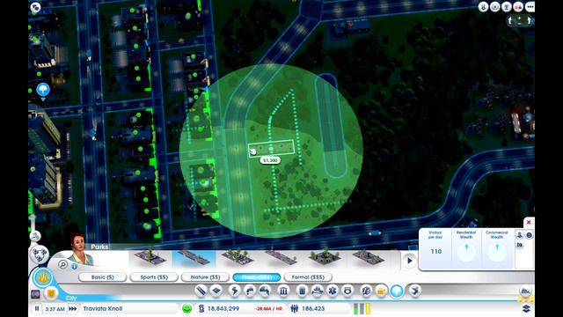Select the highlighted Parks tree menu icon
The width and height of the screenshot is (563, 317).
397,291
